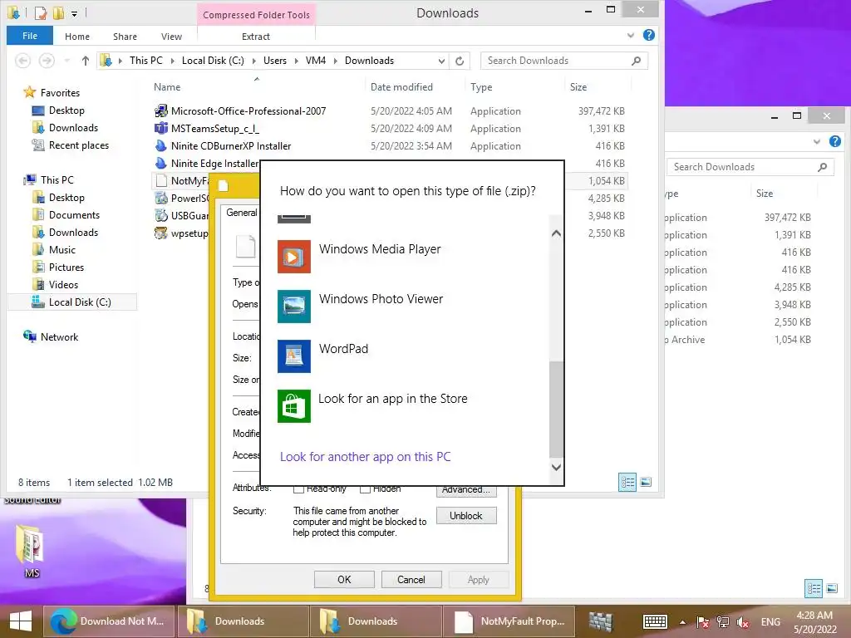Switch to details view layout icon
This screenshot has height=638, width=851.
627,483
